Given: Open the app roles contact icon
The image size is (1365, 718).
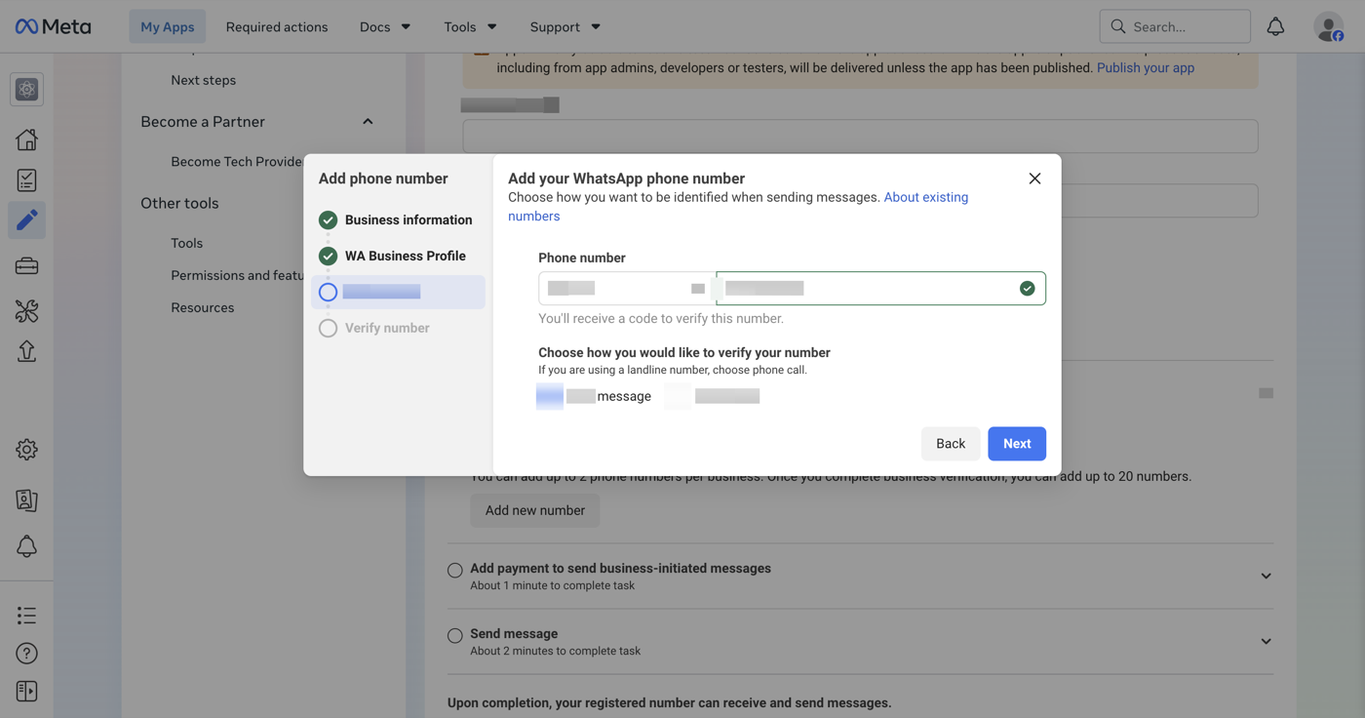Looking at the screenshot, I should click(x=26, y=500).
